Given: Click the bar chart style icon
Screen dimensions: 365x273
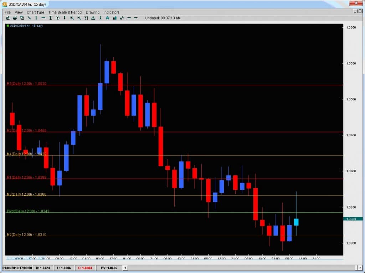Looking at the screenshot, I should [x=114, y=18].
